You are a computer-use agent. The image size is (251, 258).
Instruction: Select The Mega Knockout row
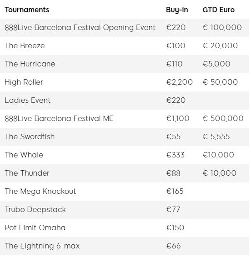click(x=125, y=192)
